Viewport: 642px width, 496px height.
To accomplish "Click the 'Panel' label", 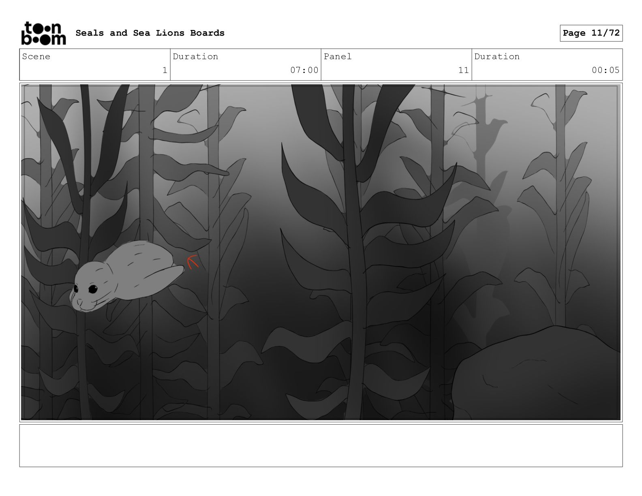I will point(338,56).
